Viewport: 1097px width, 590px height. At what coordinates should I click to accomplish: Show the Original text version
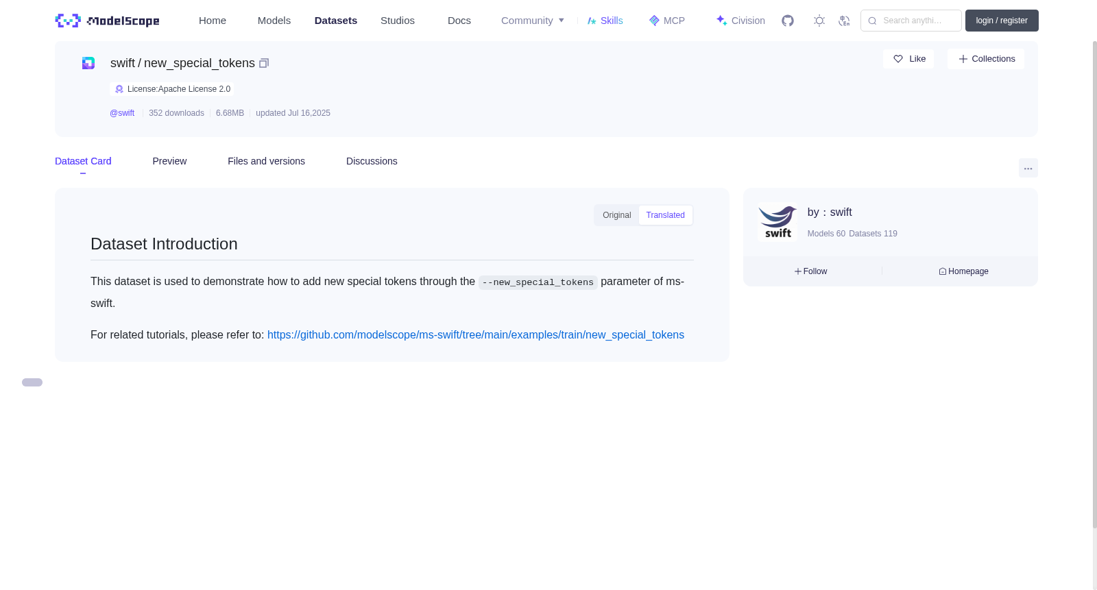(x=617, y=215)
